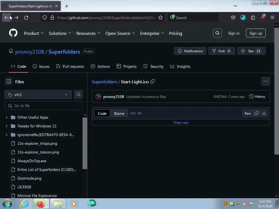The image size is (279, 209).
Task: Open the Pricing link
Action: point(175,33)
